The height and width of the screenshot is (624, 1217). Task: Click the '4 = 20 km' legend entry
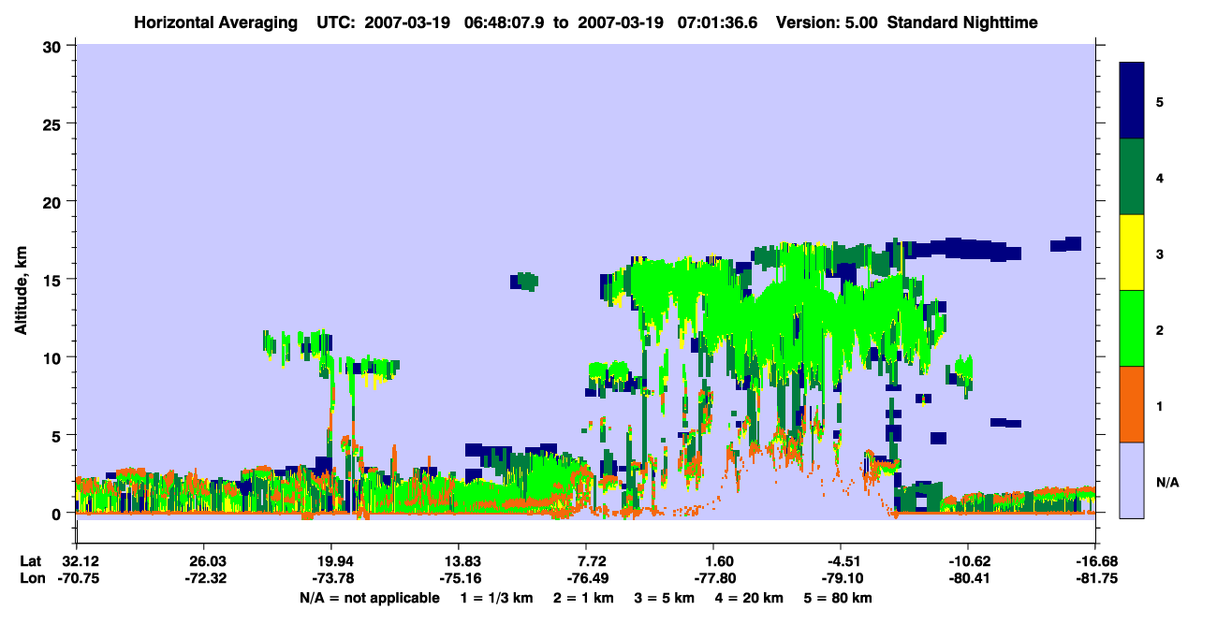point(750,598)
